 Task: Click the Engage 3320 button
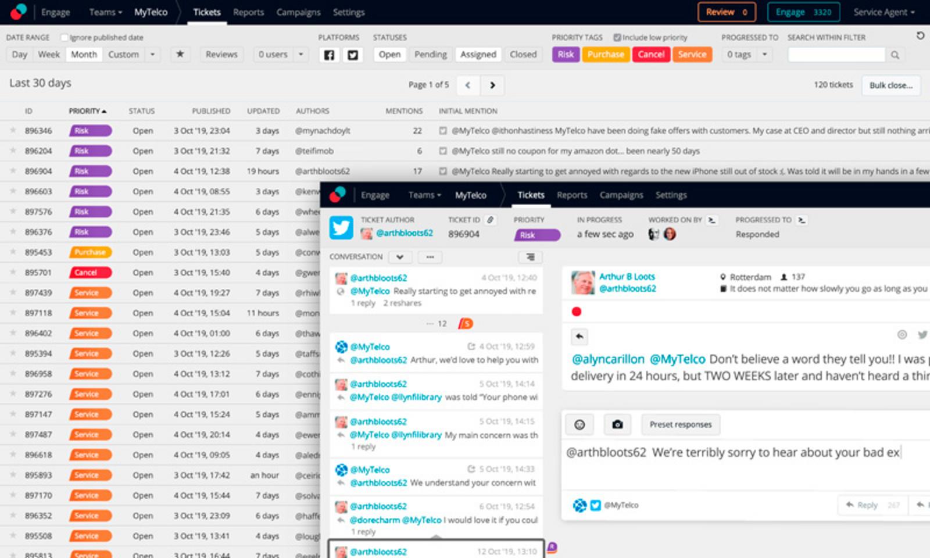803,12
